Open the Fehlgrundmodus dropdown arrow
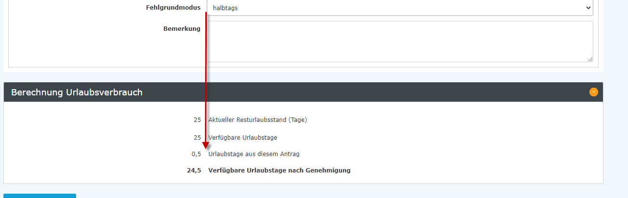Screen dimensions: 628x198 (x=588, y=8)
